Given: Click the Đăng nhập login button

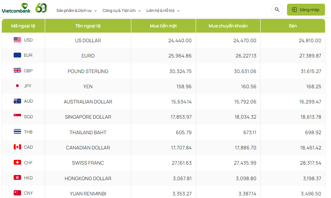Looking at the screenshot, I should pos(306,10).
